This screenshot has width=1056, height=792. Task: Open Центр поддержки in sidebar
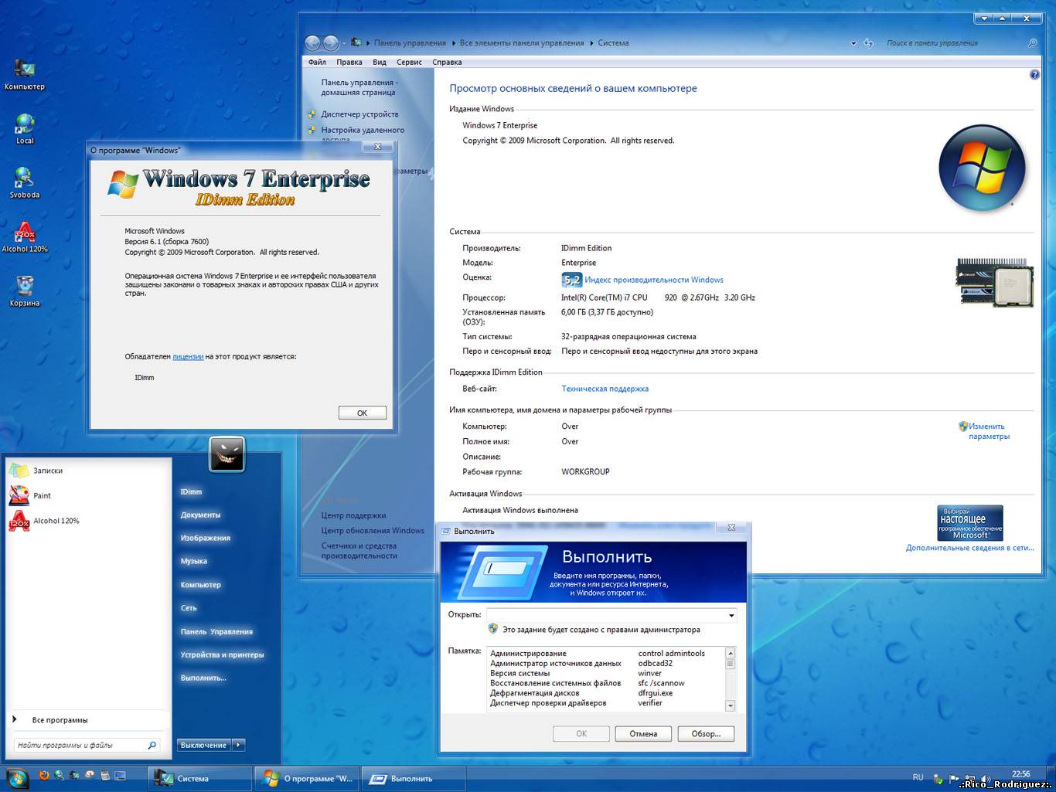click(353, 515)
